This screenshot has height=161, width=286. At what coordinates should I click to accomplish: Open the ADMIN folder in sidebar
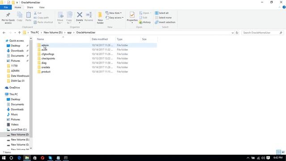click(x=15, y=71)
